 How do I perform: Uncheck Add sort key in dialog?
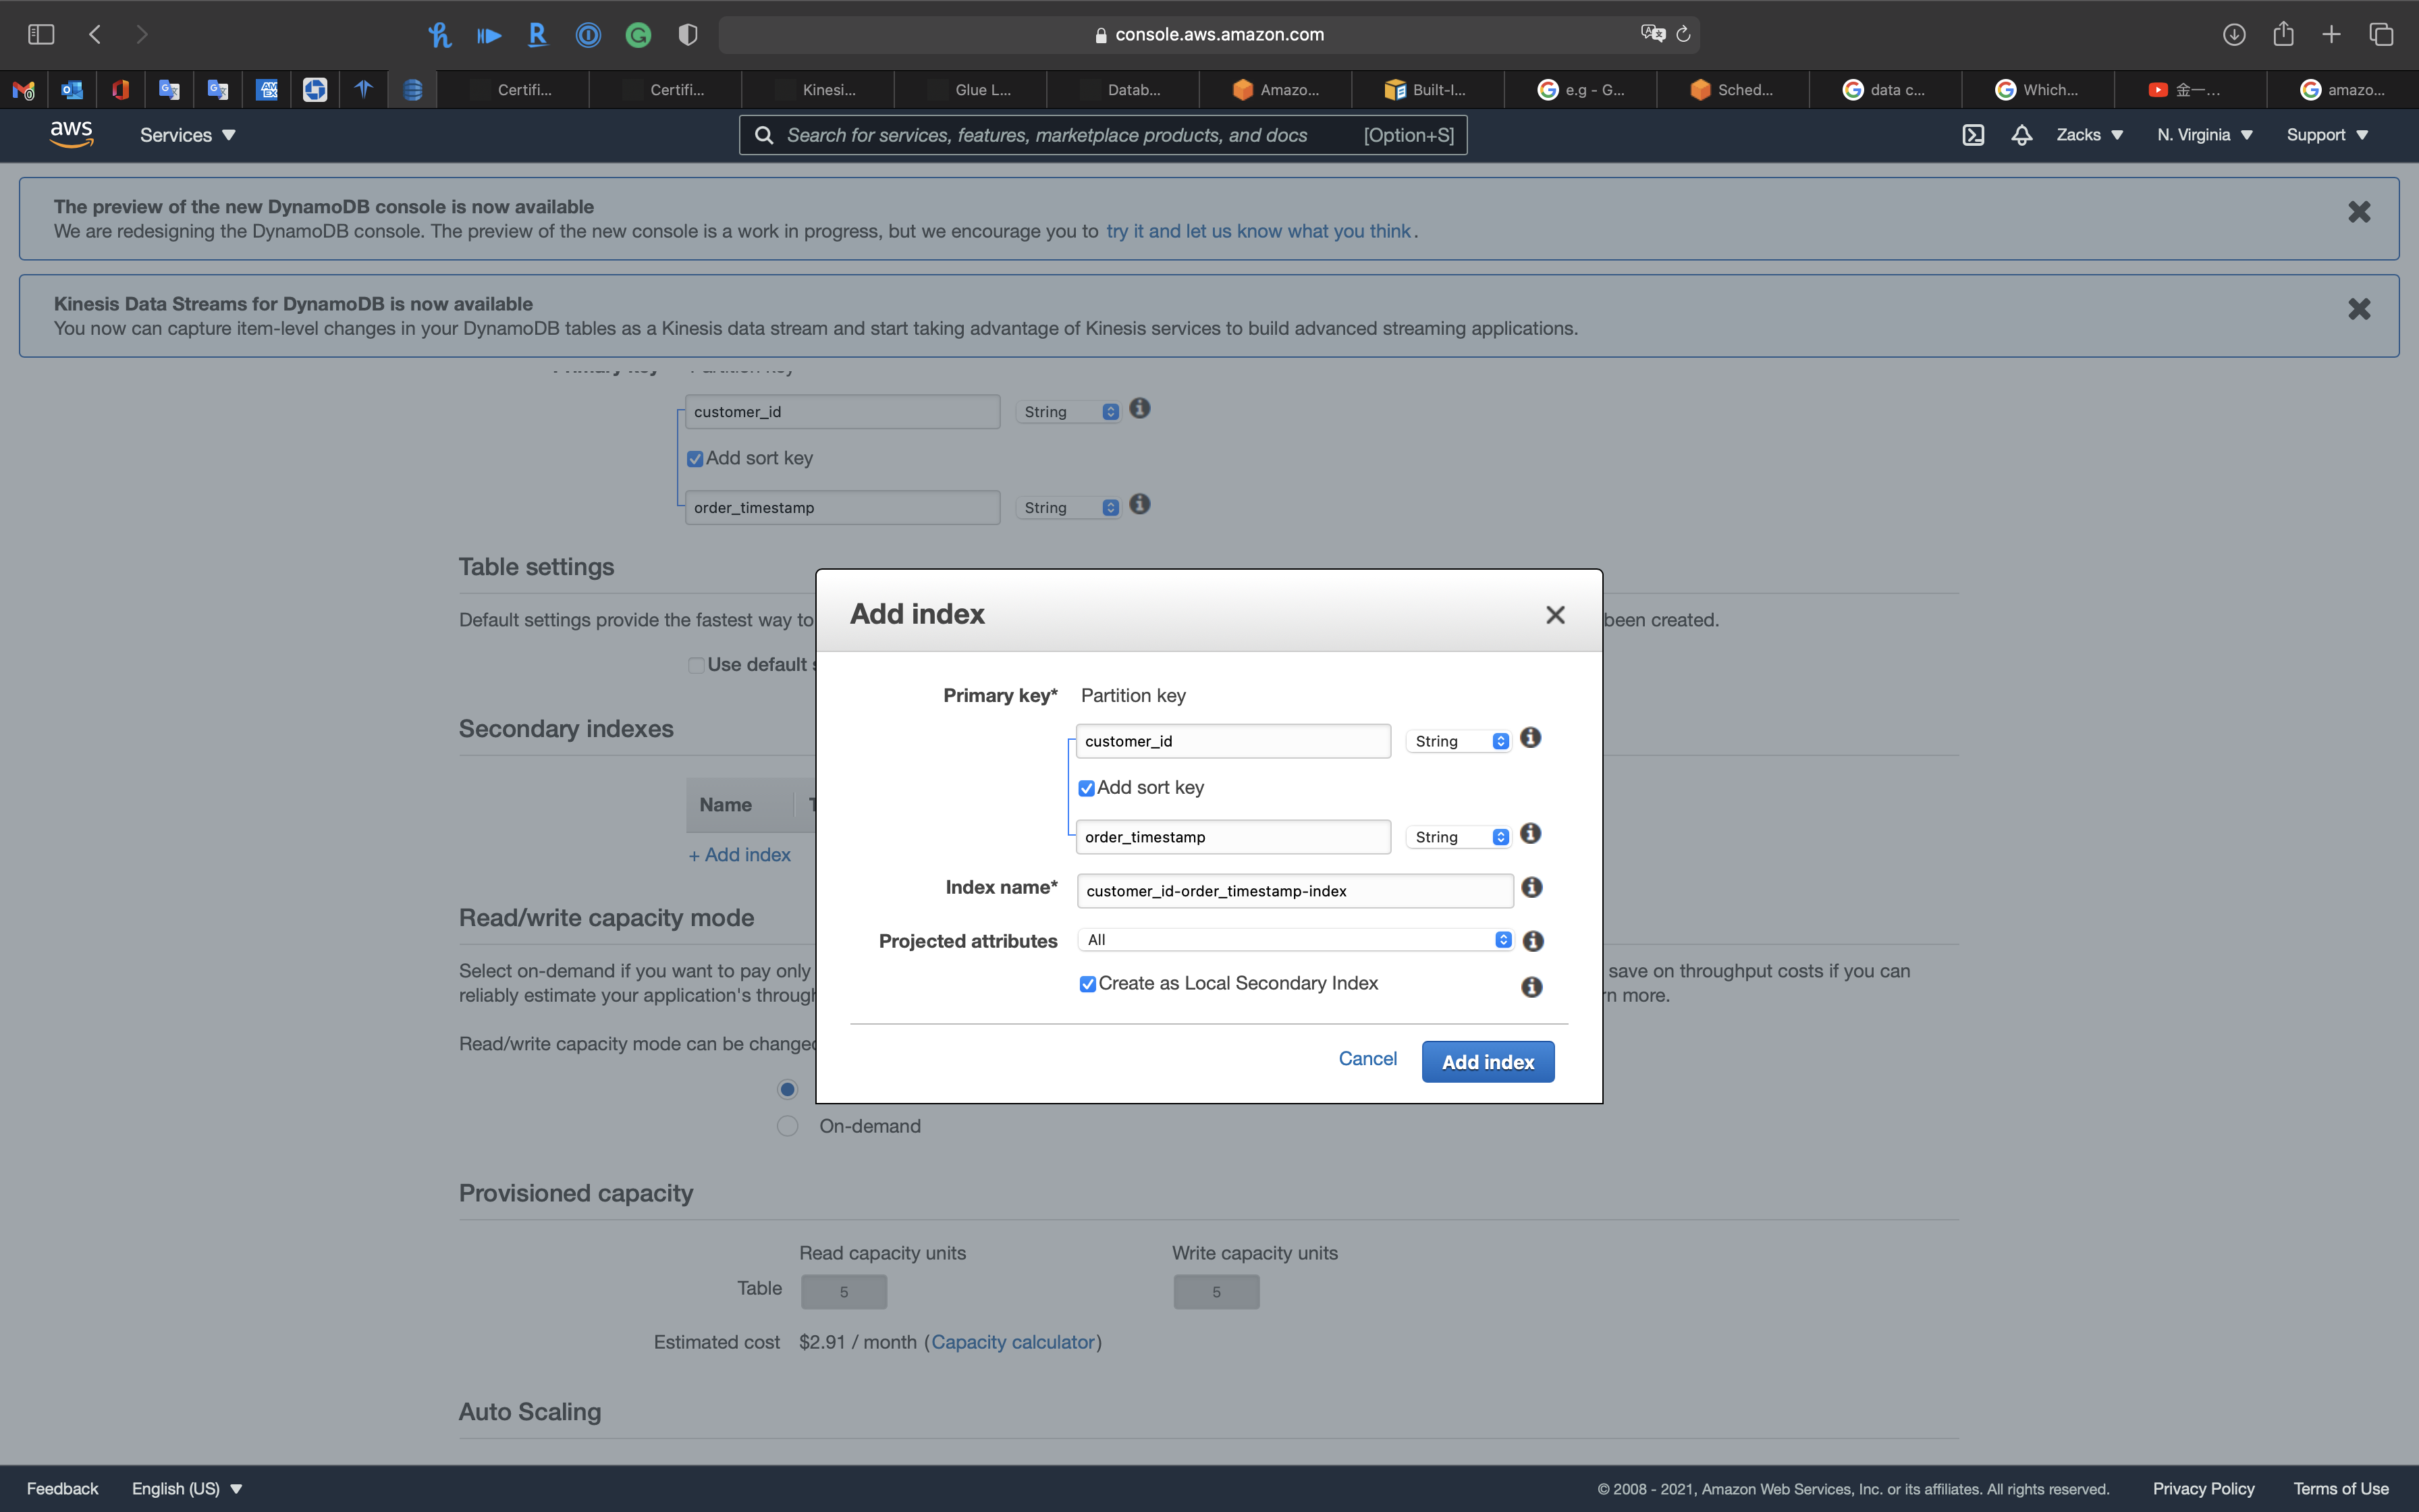(1087, 789)
